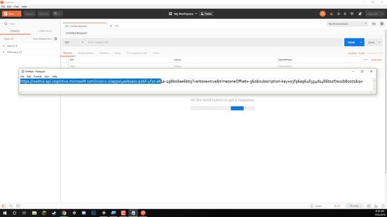This screenshot has height=217, width=387.
Task: Click the Clear all history link
Action: point(8,39)
